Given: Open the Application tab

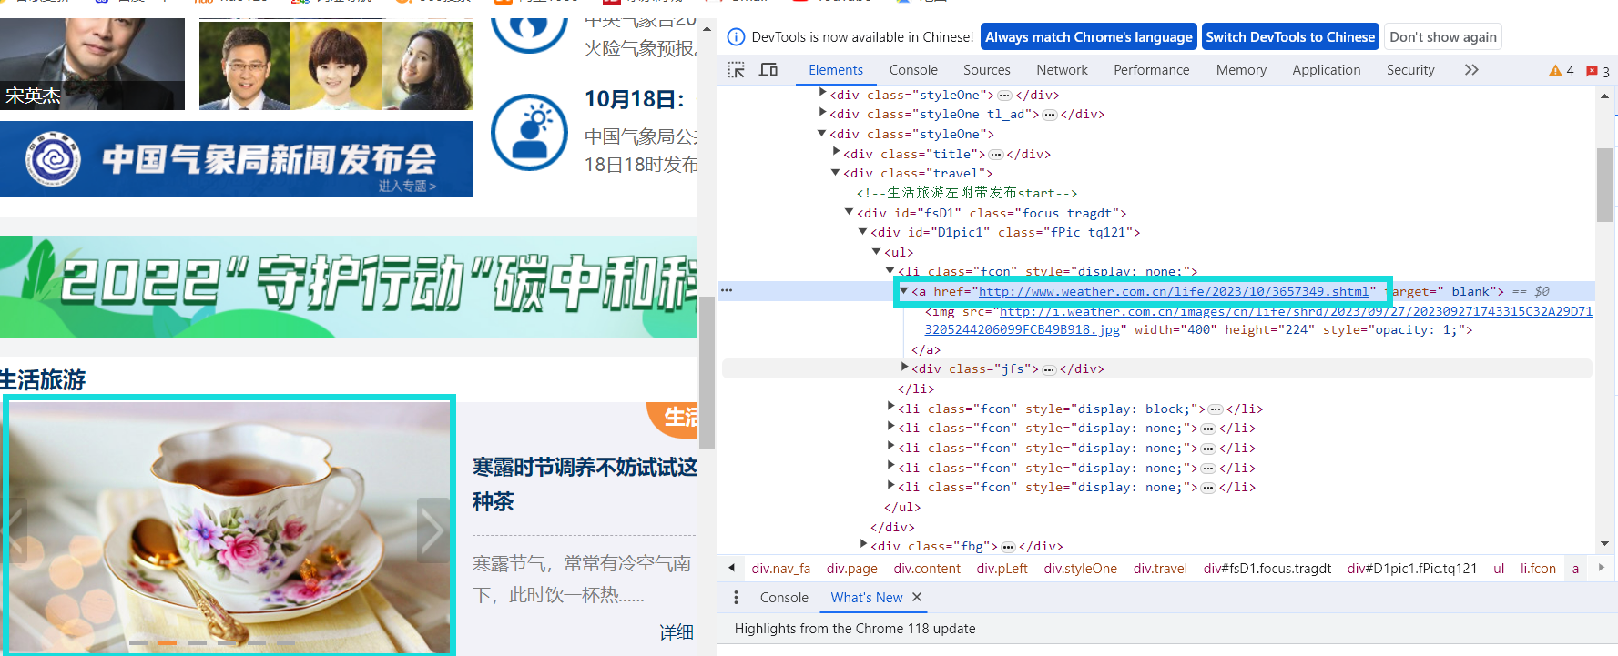Looking at the screenshot, I should (1327, 70).
